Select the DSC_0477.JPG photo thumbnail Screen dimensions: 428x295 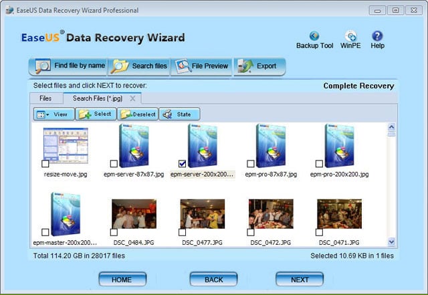203,214
